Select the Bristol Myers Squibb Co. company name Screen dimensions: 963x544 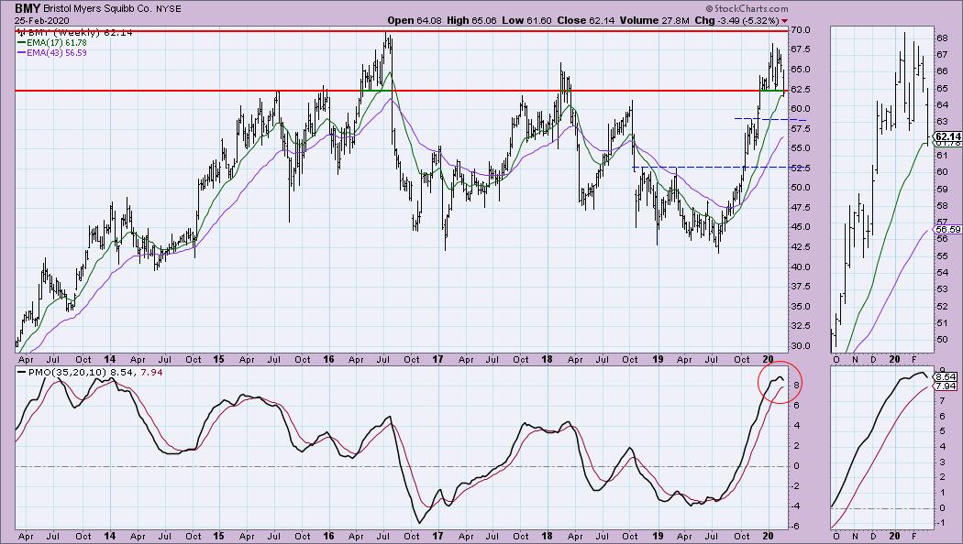coord(96,9)
